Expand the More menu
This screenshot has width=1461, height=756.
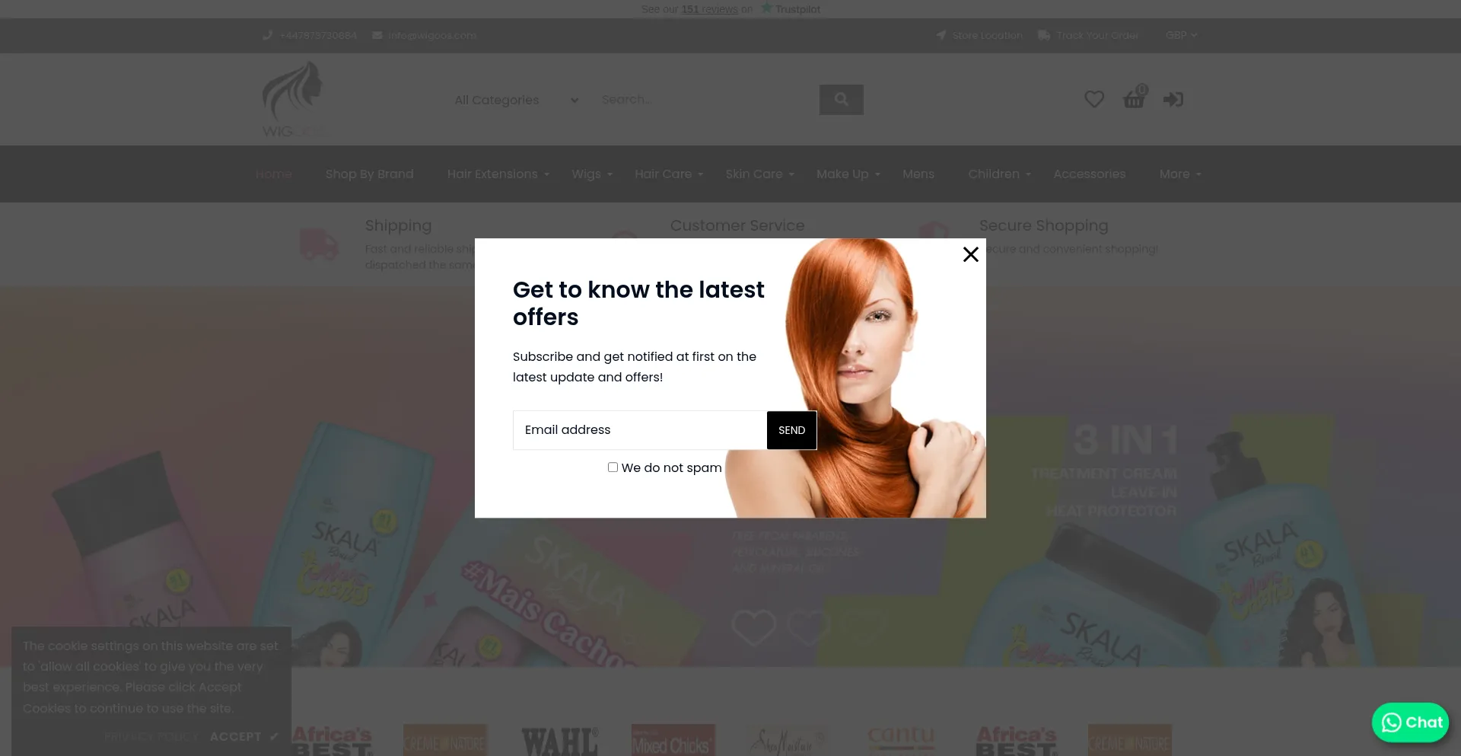click(1180, 174)
